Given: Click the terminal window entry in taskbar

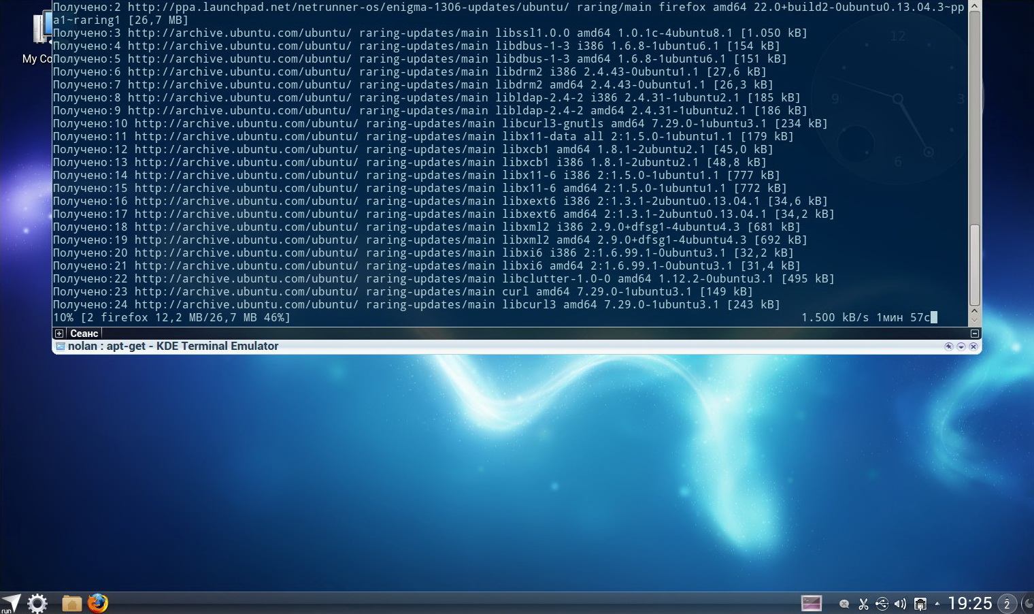Looking at the screenshot, I should click(812, 603).
